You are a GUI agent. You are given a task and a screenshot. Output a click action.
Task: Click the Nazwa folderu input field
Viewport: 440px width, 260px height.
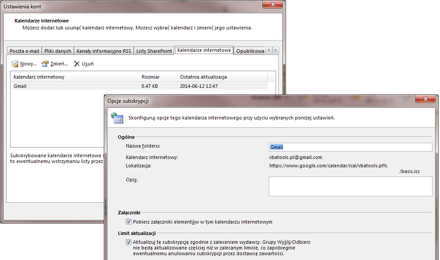click(351, 147)
